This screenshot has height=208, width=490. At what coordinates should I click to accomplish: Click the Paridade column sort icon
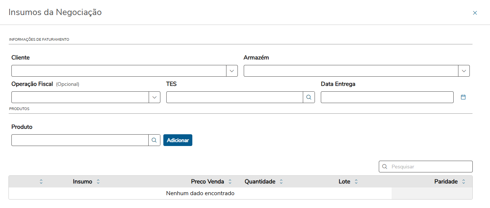pyautogui.click(x=464, y=182)
